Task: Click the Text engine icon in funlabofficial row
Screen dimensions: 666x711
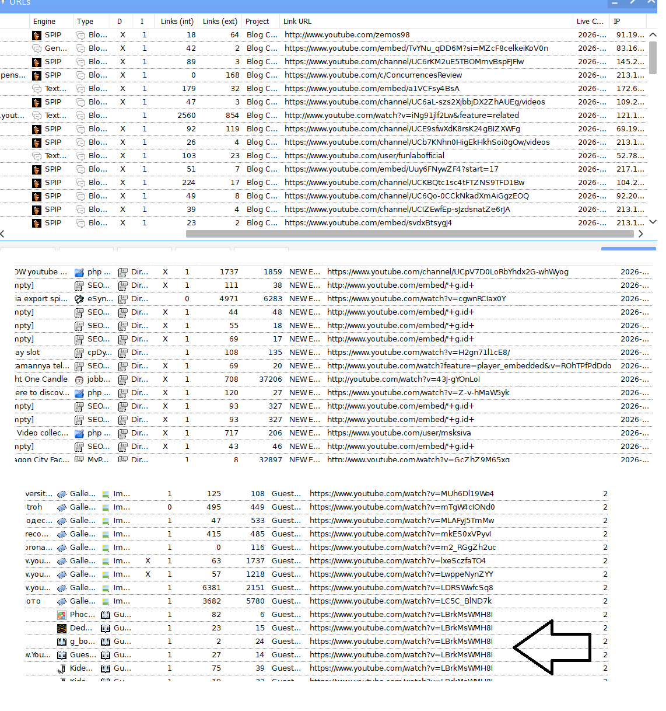Action: pos(37,156)
